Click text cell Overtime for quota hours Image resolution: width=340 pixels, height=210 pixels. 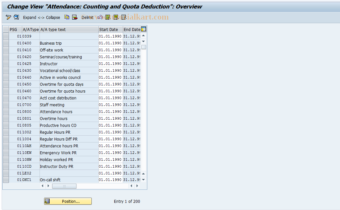coord(69,91)
